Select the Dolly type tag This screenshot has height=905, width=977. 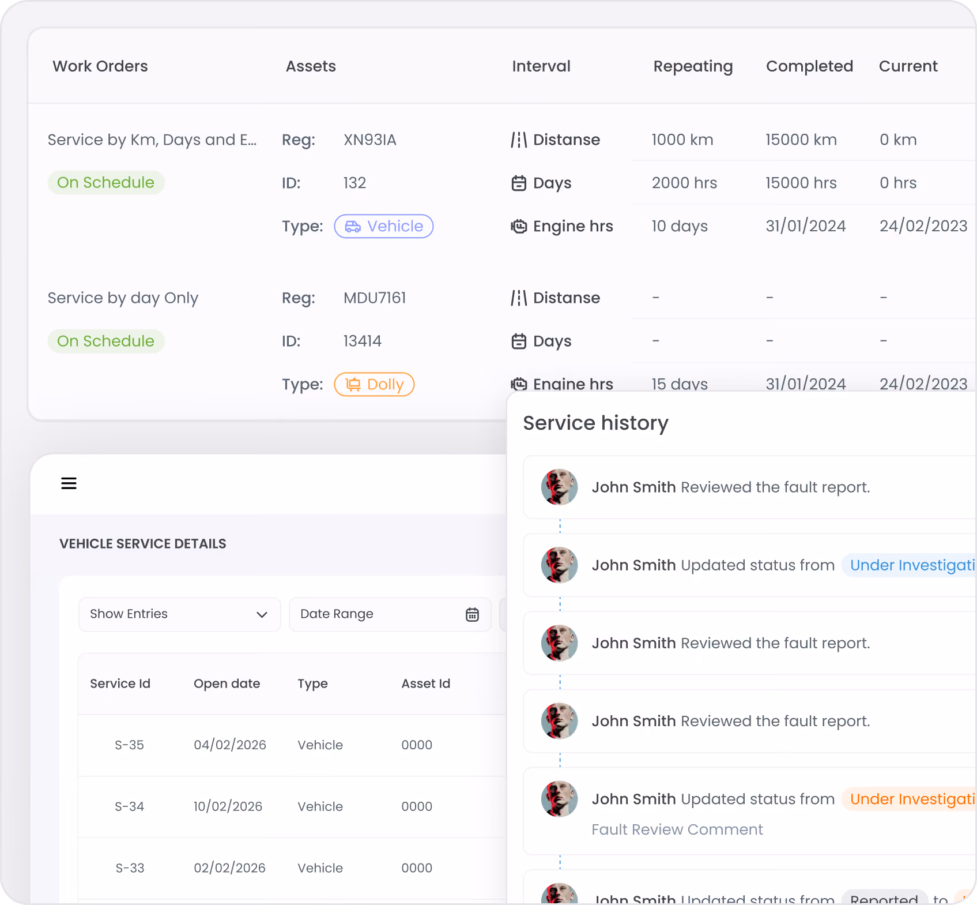tap(374, 384)
